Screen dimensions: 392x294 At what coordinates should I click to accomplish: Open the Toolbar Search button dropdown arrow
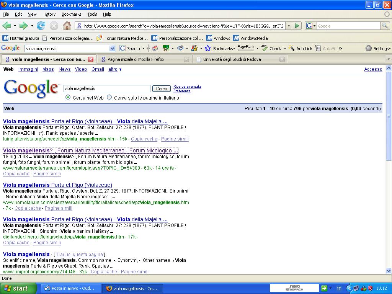click(x=144, y=49)
